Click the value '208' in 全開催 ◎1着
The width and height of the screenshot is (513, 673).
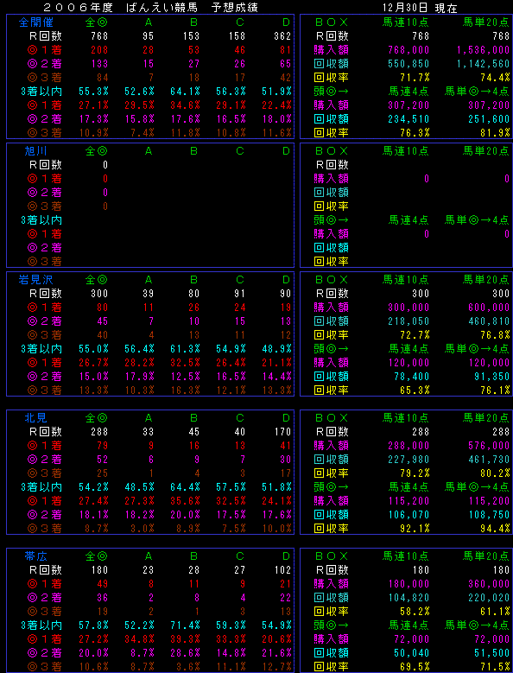coord(99,50)
